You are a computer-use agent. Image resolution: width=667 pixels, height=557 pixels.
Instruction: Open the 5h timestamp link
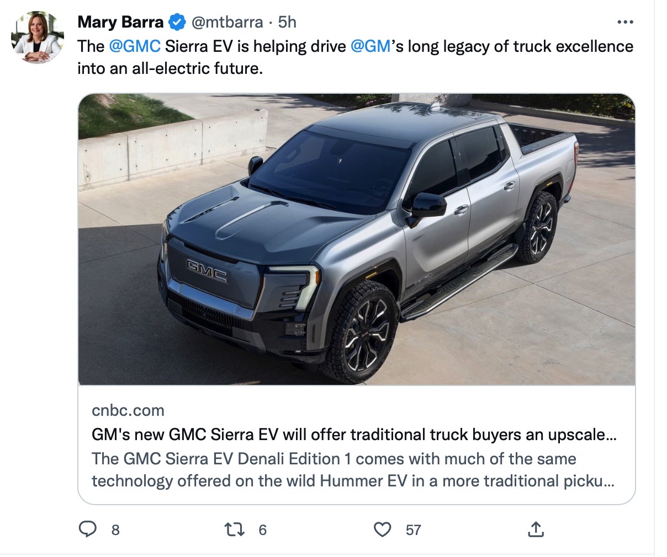pyautogui.click(x=287, y=22)
